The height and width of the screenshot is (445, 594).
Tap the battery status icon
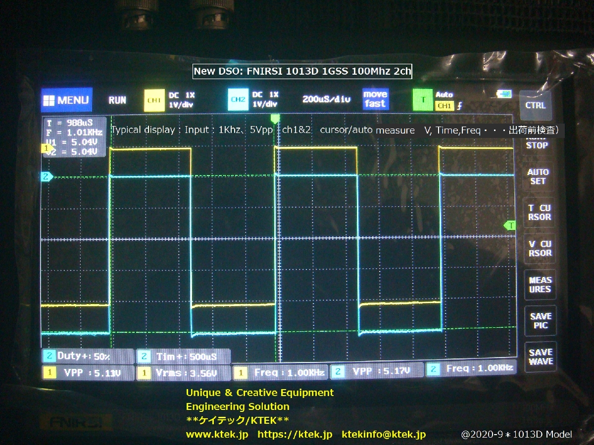[x=504, y=94]
